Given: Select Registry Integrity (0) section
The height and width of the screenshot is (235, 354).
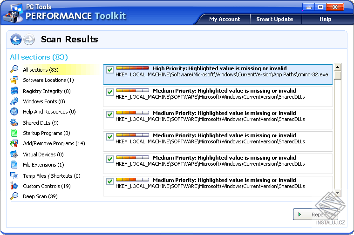Looking at the screenshot, I should [47, 91].
